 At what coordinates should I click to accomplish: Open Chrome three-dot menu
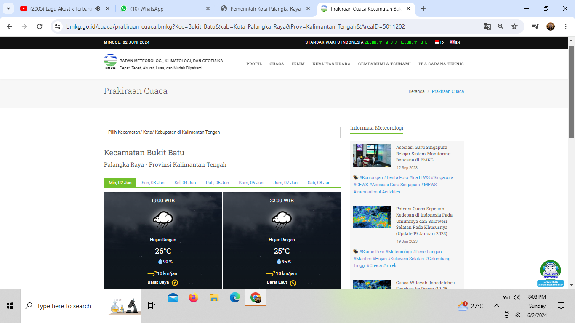pos(565,26)
